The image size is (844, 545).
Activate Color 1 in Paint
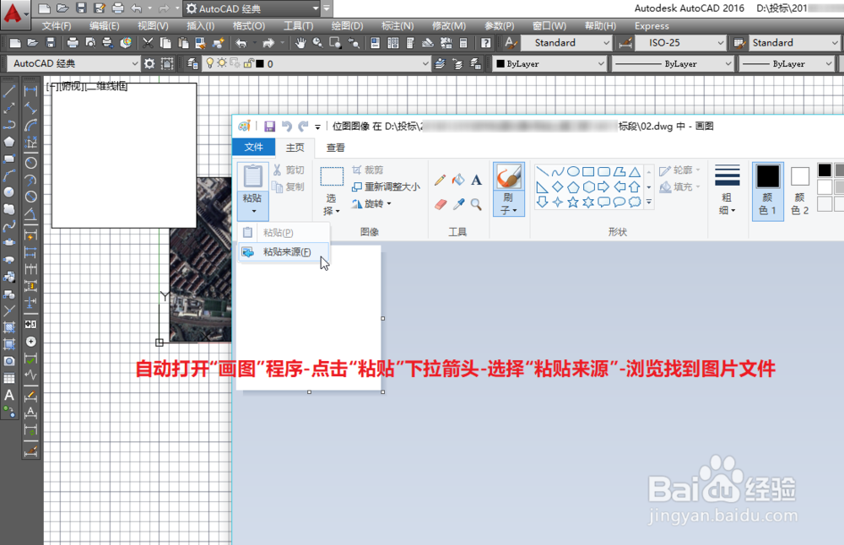(x=767, y=191)
